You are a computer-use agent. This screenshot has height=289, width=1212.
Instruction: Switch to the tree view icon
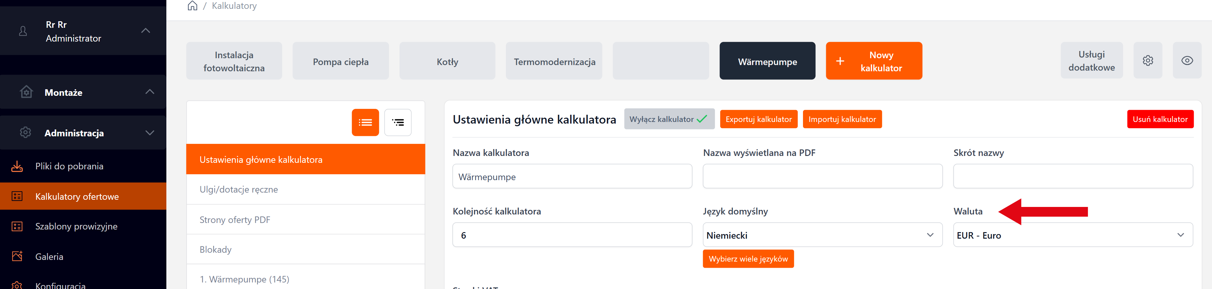click(x=398, y=122)
